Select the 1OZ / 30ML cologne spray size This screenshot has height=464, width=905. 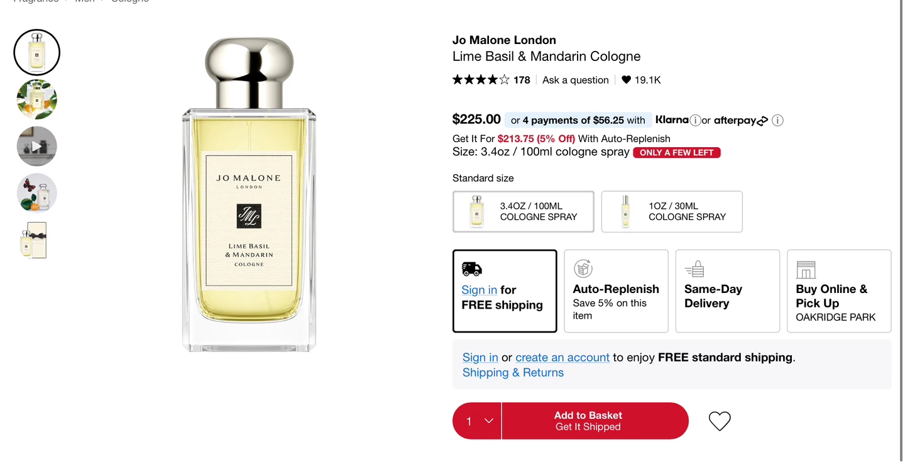(672, 211)
